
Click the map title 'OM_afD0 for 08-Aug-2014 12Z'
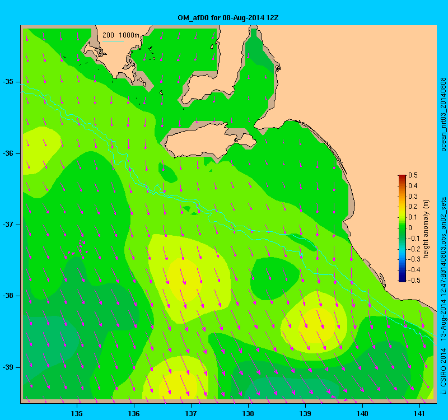click(x=228, y=18)
